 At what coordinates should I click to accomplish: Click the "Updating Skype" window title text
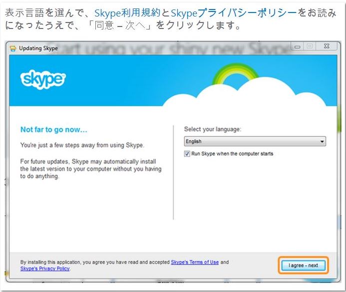[x=38, y=48]
